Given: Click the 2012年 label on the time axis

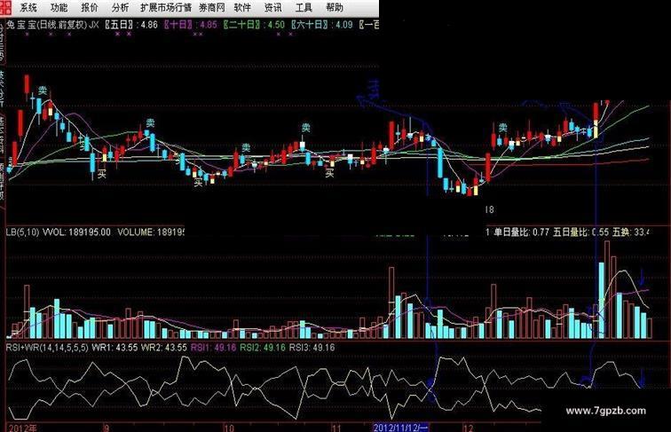Looking at the screenshot, I should pos(23,428).
